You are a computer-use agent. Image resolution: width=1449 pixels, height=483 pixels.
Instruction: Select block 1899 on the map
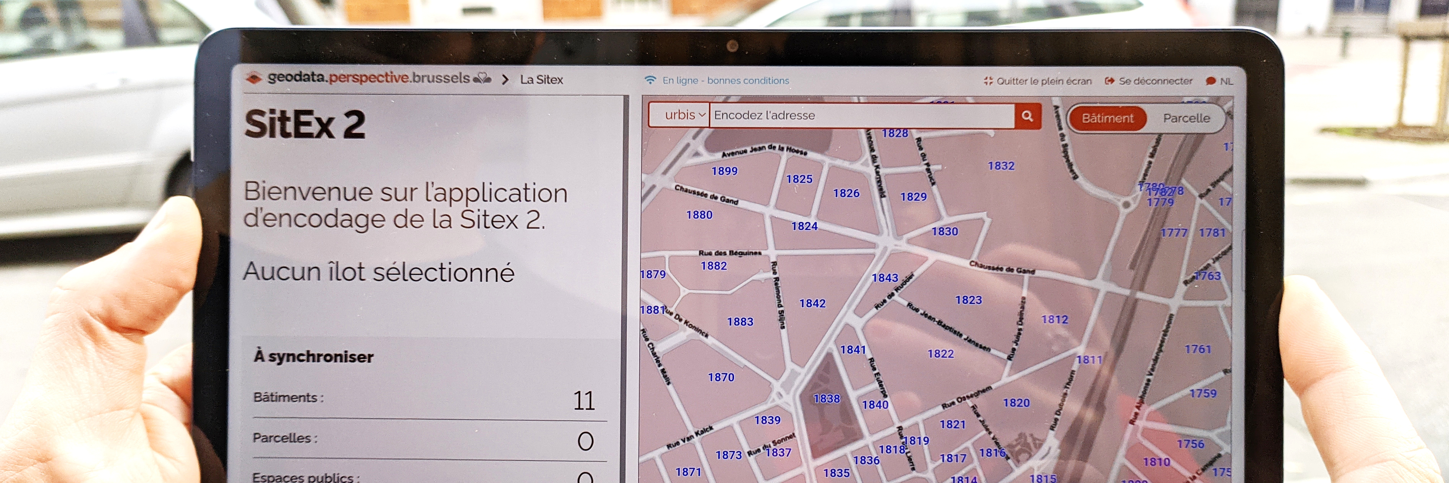[724, 171]
